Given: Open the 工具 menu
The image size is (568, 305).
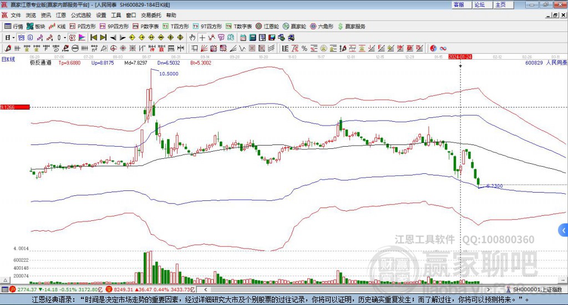Looking at the screenshot, I should (116, 15).
